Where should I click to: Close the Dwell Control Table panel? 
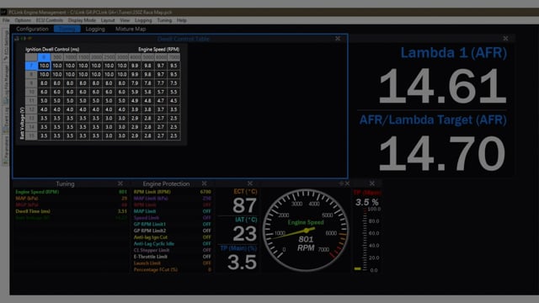[338, 39]
